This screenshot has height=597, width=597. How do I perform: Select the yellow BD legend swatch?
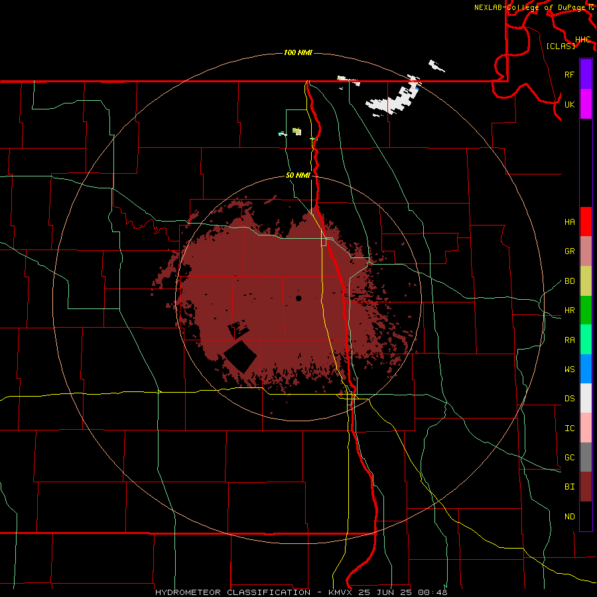586,281
